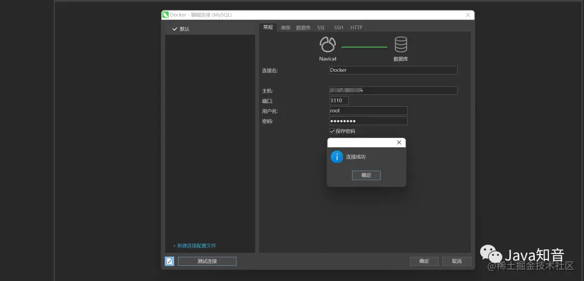The height and width of the screenshot is (281, 584).
Task: Focus the 端口 field showing 3310
Action: click(339, 100)
